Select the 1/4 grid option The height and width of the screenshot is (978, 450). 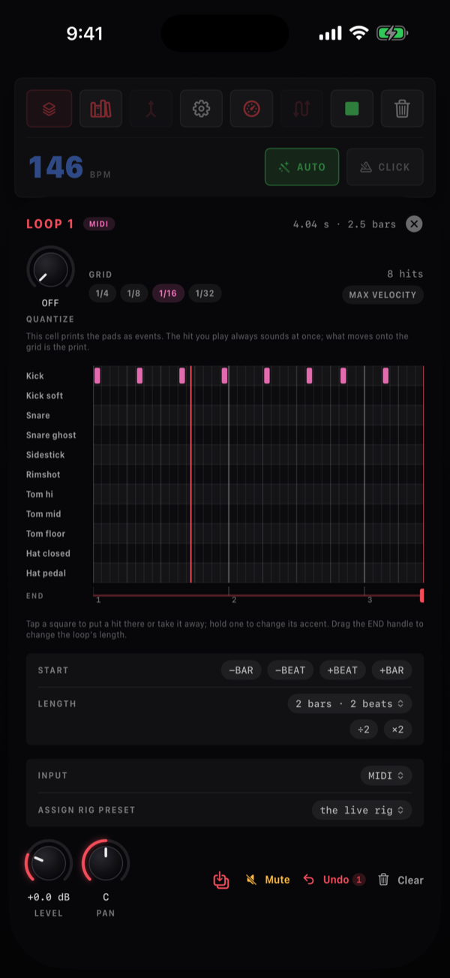102,293
